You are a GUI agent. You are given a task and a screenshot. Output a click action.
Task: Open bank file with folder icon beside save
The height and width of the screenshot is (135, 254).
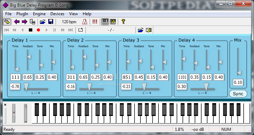click(43, 21)
